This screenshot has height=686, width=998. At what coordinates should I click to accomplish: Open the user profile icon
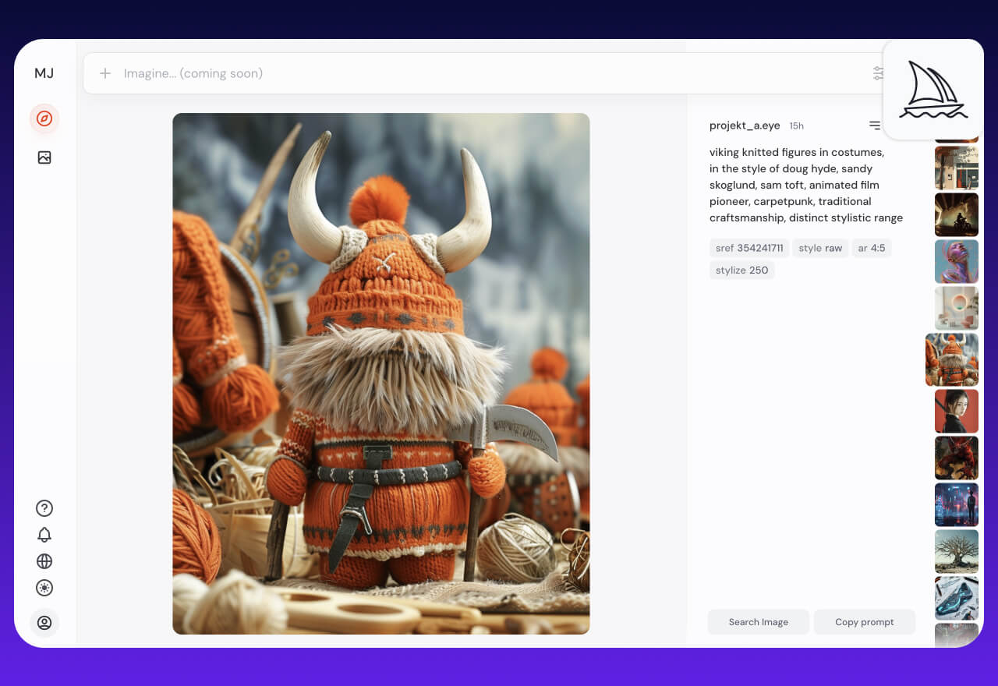coord(44,623)
